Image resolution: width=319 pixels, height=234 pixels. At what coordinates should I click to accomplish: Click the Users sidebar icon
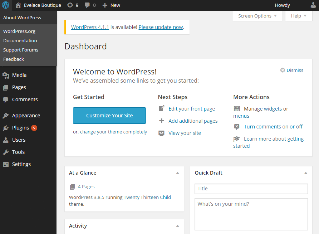[6, 140]
